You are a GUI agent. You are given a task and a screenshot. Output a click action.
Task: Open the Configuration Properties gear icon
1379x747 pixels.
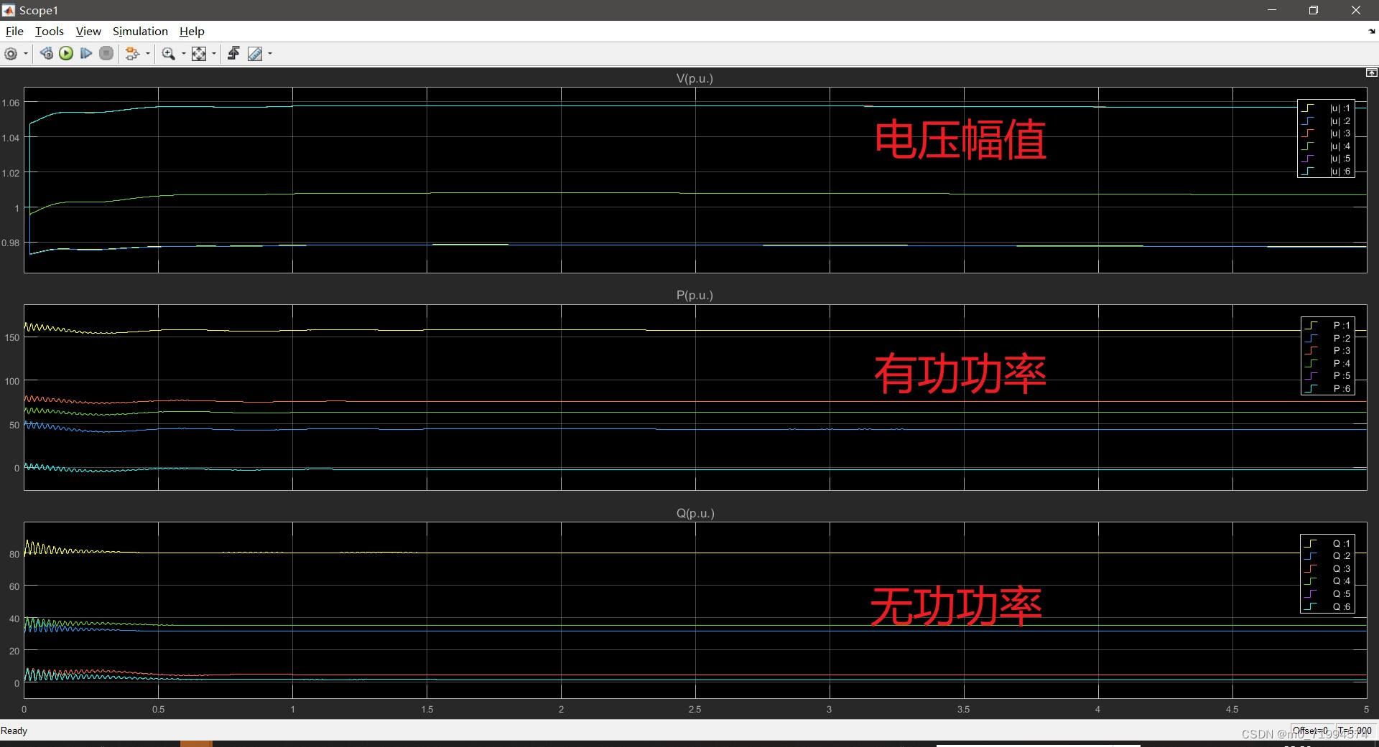click(11, 53)
